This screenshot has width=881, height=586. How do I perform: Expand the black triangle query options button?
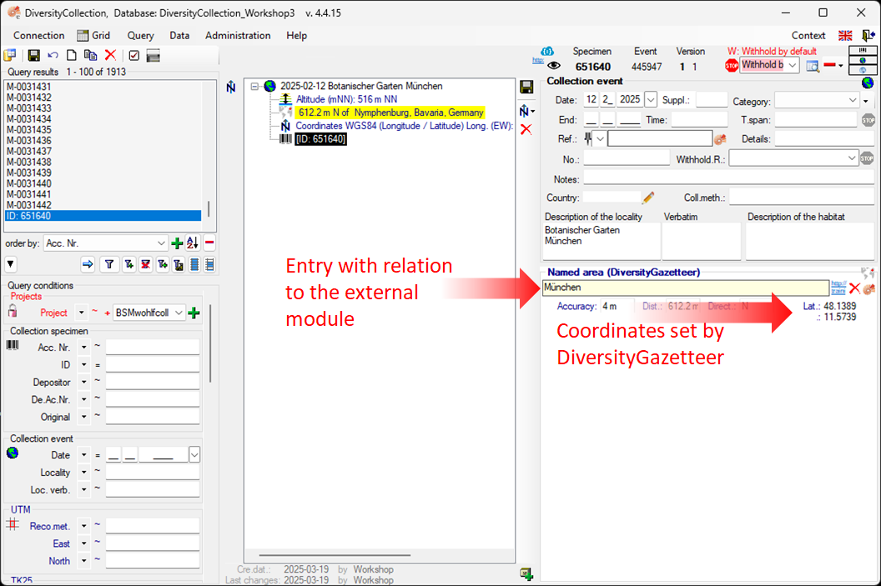(x=11, y=263)
